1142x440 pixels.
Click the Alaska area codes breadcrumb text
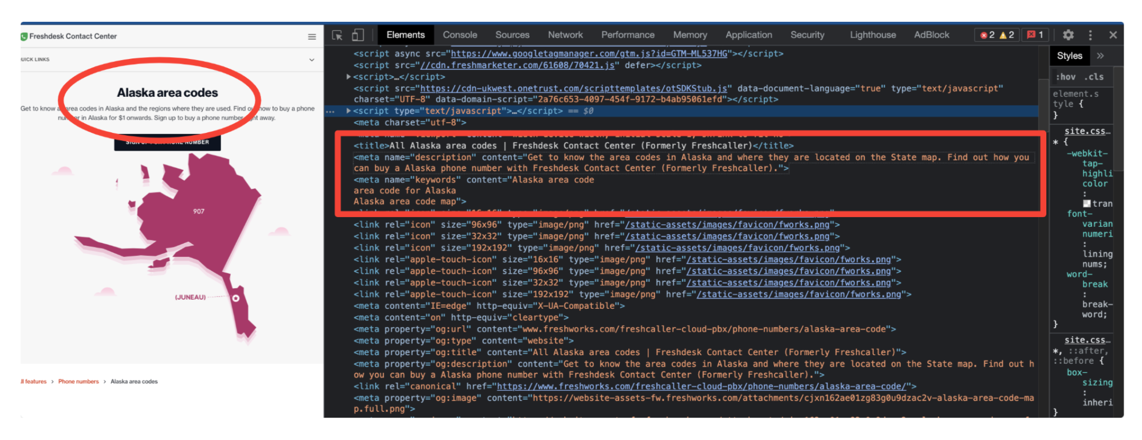pyautogui.click(x=134, y=382)
